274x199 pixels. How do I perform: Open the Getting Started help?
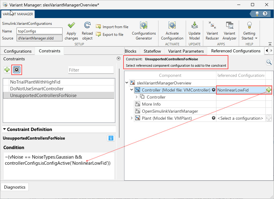(249, 31)
